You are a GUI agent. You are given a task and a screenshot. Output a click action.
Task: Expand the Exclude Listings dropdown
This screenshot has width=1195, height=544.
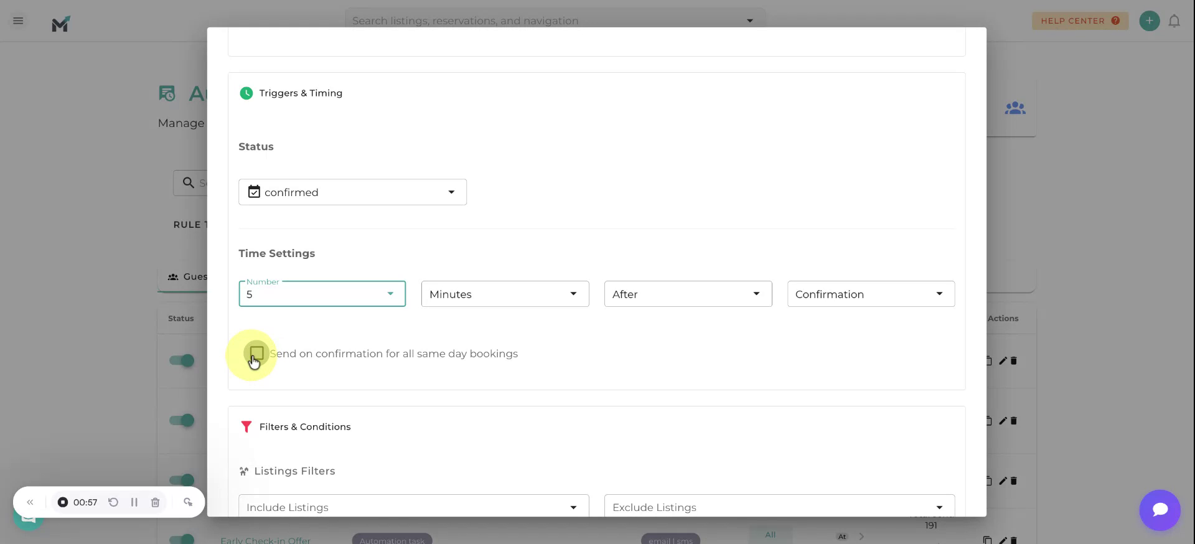779,505
